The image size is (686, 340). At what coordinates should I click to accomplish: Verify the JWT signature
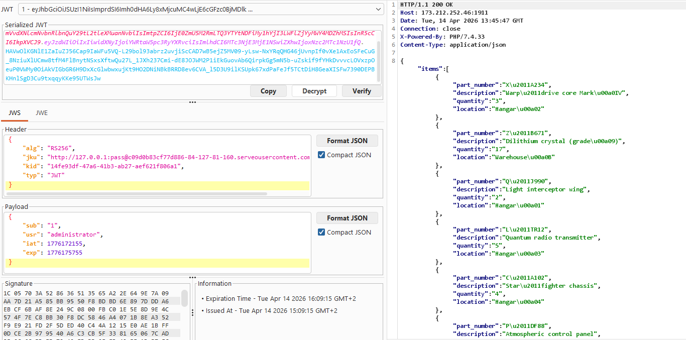[x=362, y=91]
